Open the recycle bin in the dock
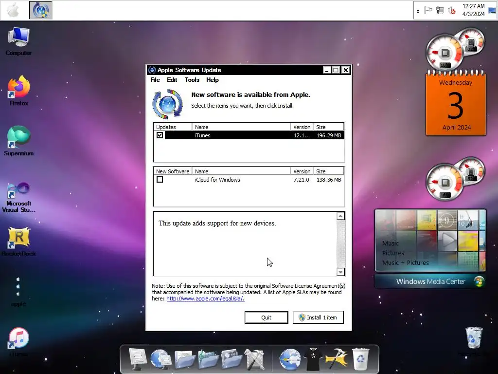This screenshot has width=498, height=374. pyautogui.click(x=360, y=359)
